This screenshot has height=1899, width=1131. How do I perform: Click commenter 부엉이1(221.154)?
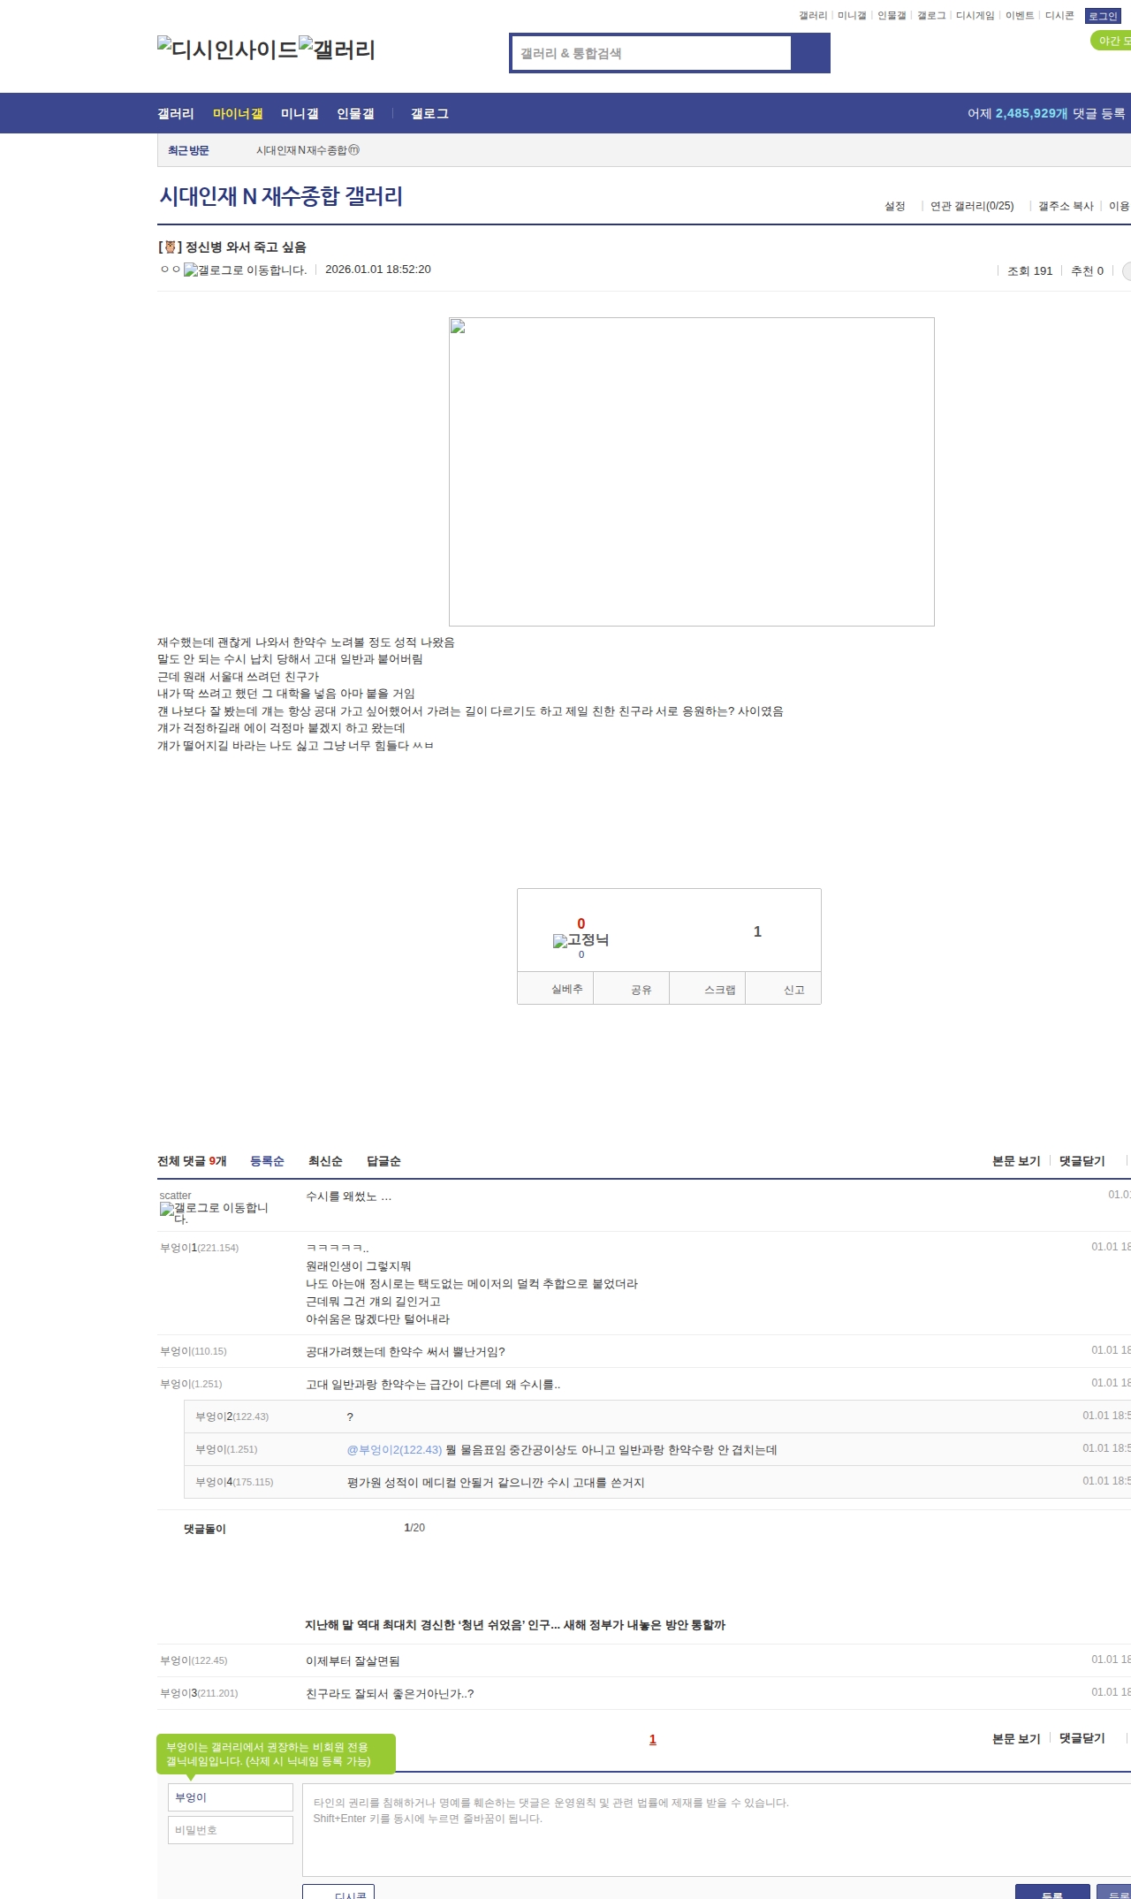(199, 1248)
